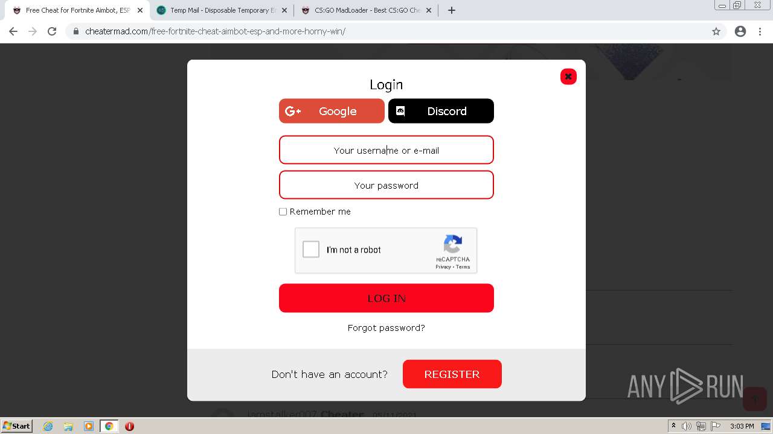Click the LOG IN button
Image resolution: width=773 pixels, height=434 pixels.
[386, 298]
